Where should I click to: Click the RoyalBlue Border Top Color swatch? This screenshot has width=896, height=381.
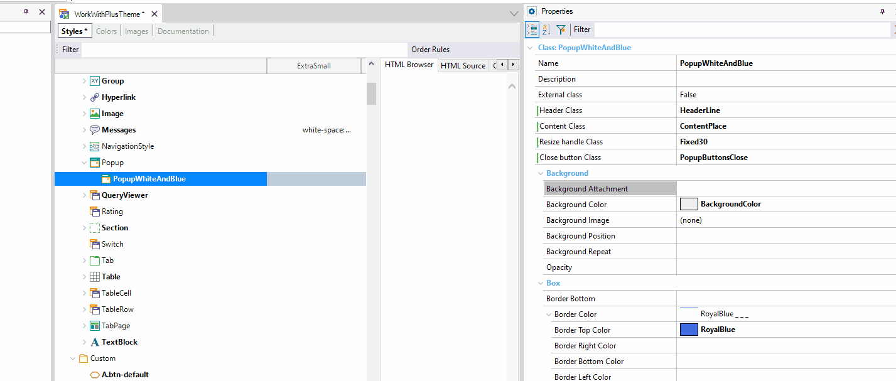[689, 329]
